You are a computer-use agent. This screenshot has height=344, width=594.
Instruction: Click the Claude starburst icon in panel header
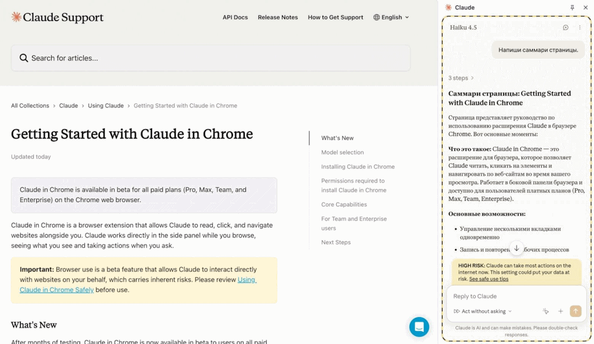click(x=448, y=7)
